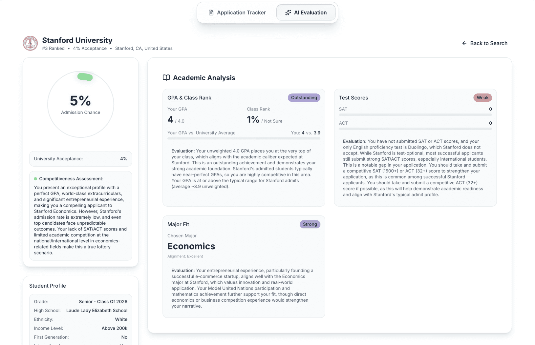Click 'Stanford, CA, United States' location text
This screenshot has height=345, width=535.
(x=144, y=48)
